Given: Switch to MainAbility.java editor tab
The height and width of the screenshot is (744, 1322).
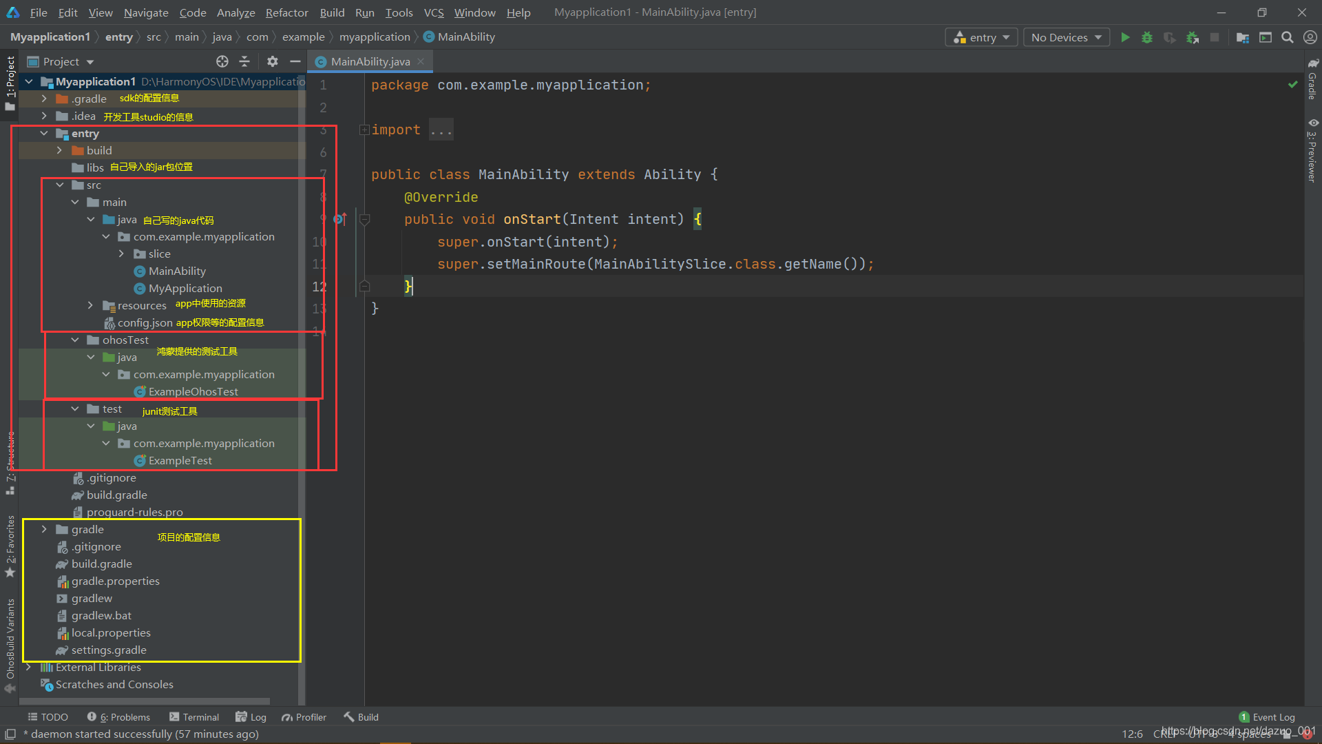Looking at the screenshot, I should (370, 61).
